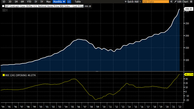Expand the Quick-Add dropdown arrow
Image resolution: width=194 pixels, height=109 pixels.
[140, 2]
